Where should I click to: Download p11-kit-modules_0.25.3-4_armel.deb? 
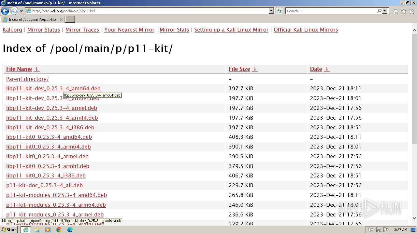tap(55, 214)
